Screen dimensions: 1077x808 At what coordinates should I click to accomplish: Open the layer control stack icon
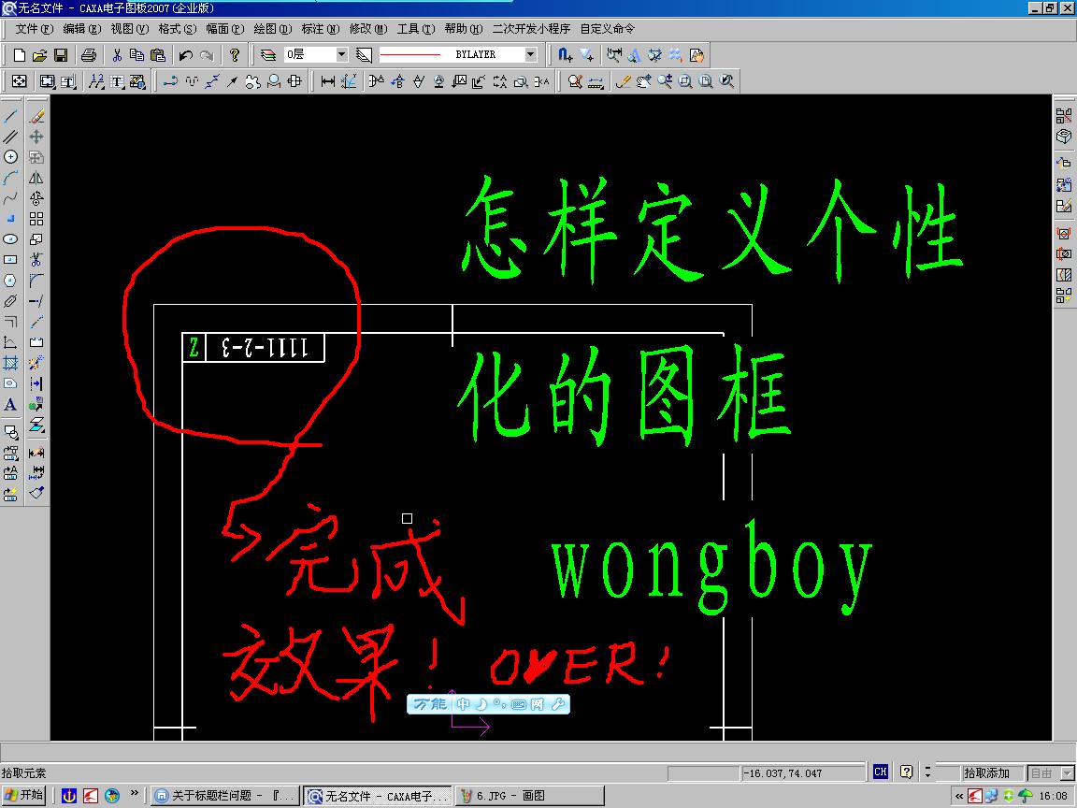(x=268, y=55)
